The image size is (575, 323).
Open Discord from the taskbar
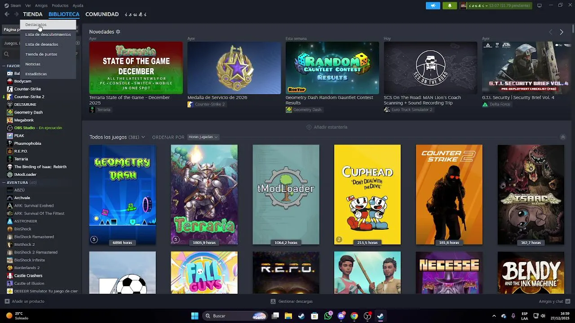pos(341,316)
